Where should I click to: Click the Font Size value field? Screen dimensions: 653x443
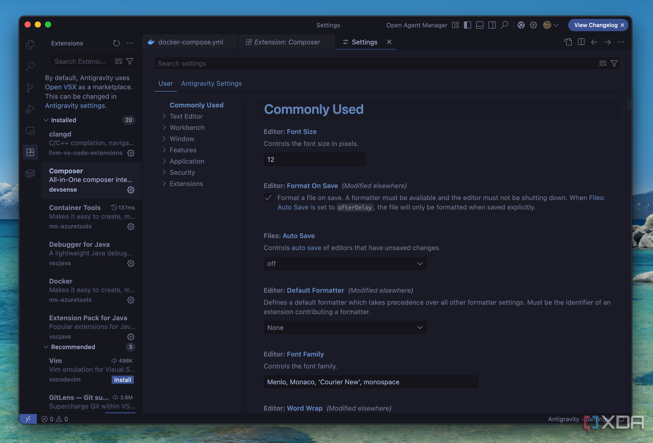(x=314, y=159)
